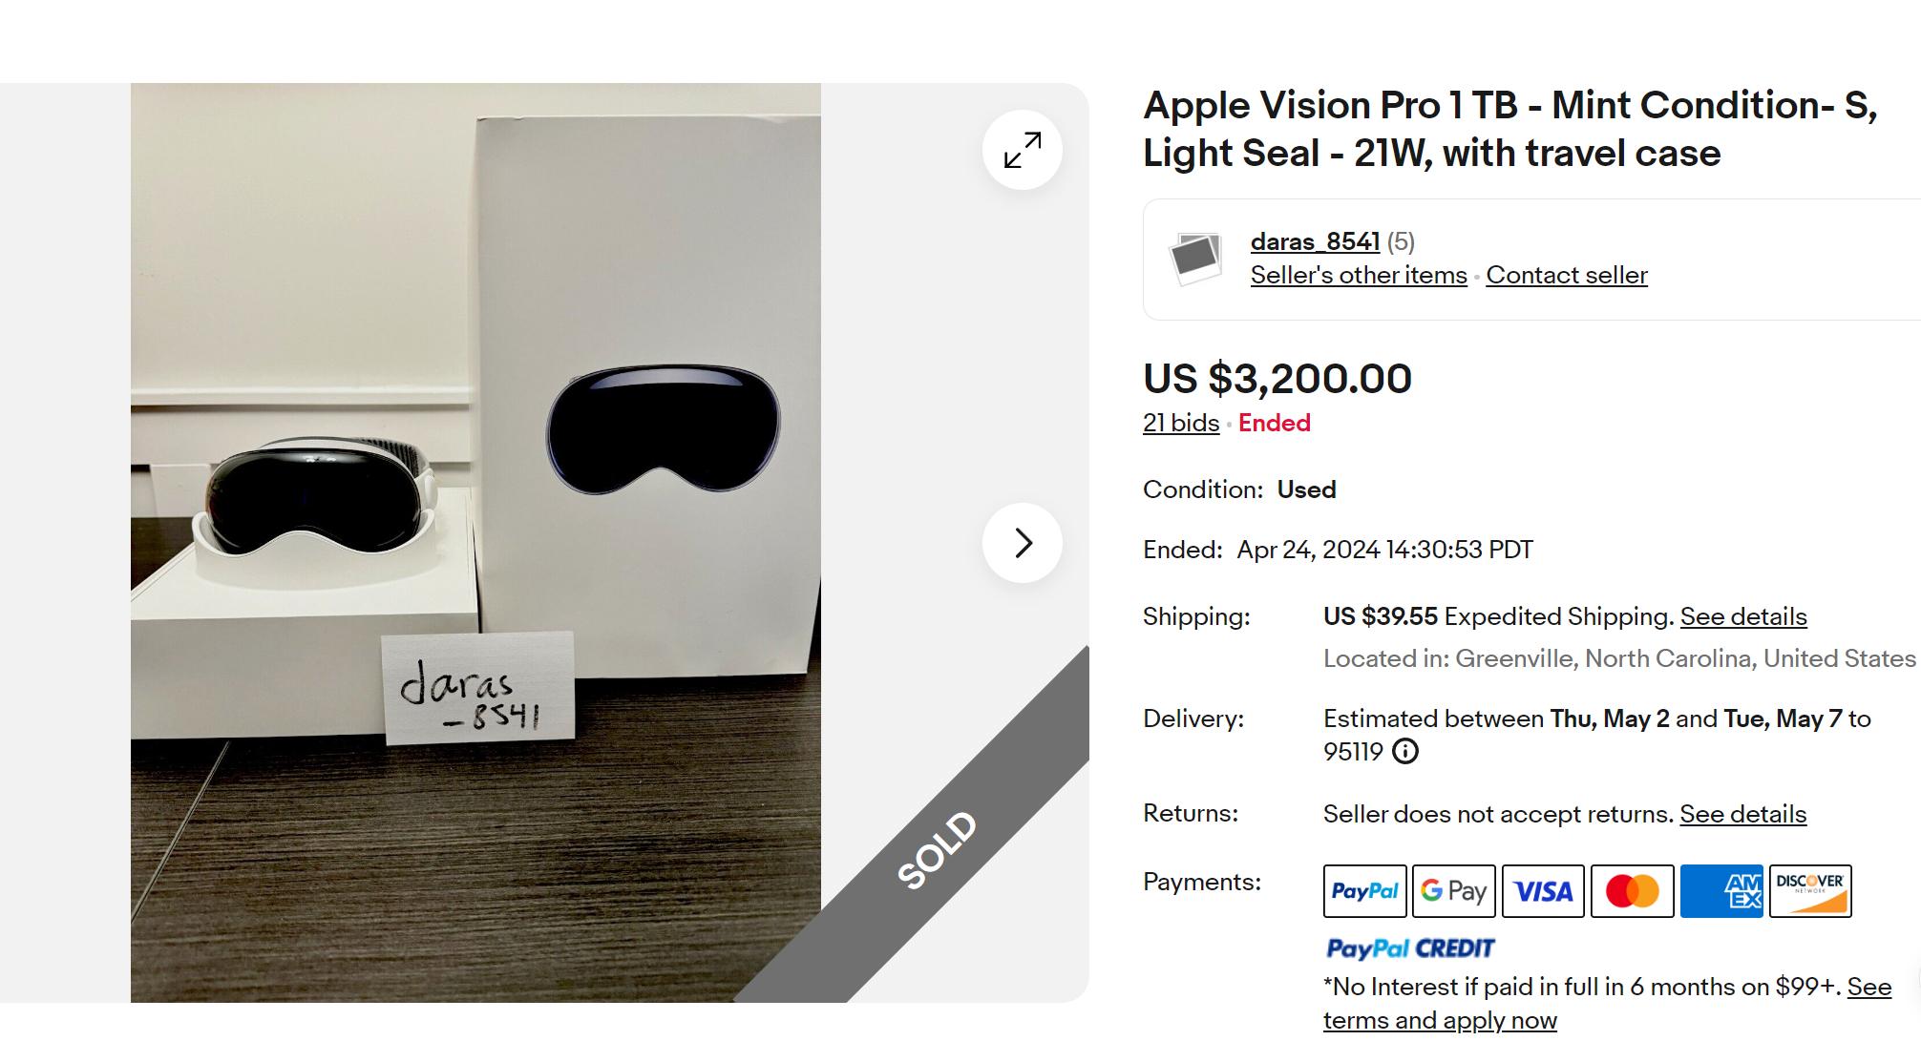Image resolution: width=1921 pixels, height=1041 pixels.
Task: Click the seller feedback score (5)
Action: 1401,242
